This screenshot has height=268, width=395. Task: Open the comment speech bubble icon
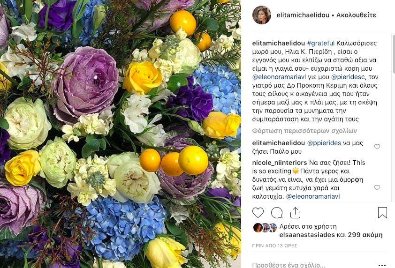point(277,213)
